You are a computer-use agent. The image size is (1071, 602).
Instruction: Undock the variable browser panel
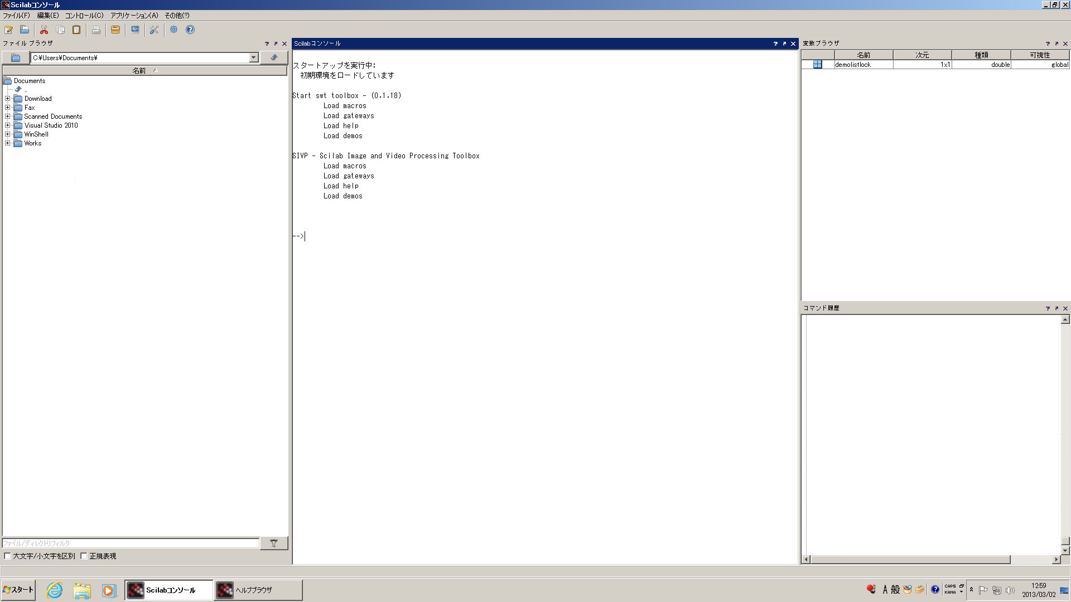[x=1056, y=43]
